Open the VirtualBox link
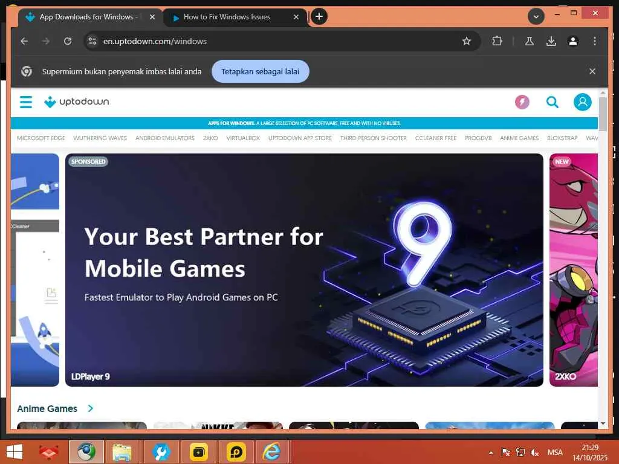The height and width of the screenshot is (464, 619). point(243,138)
